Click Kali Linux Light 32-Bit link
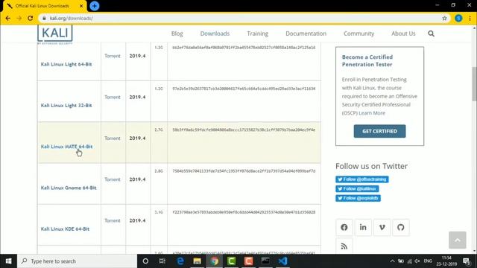 [66, 106]
